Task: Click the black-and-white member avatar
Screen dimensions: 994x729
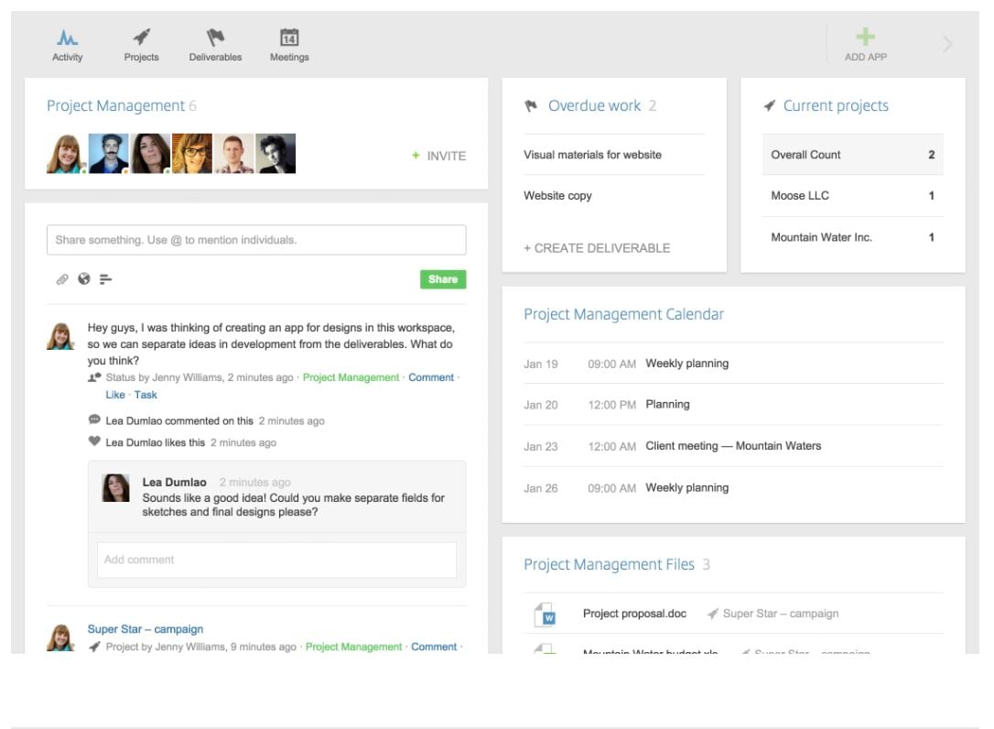Action: [276, 154]
